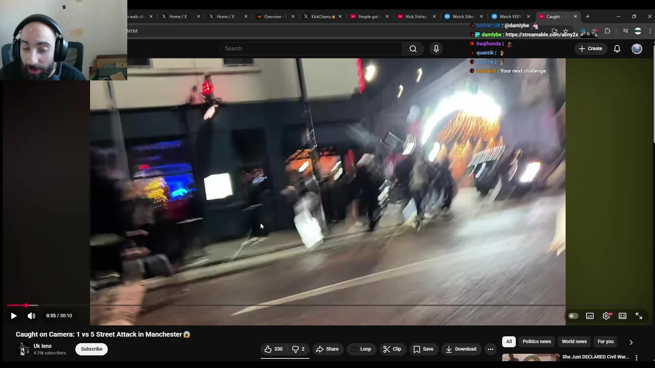Toggle the autoplay switch in player
655x368 pixels.
click(573, 316)
